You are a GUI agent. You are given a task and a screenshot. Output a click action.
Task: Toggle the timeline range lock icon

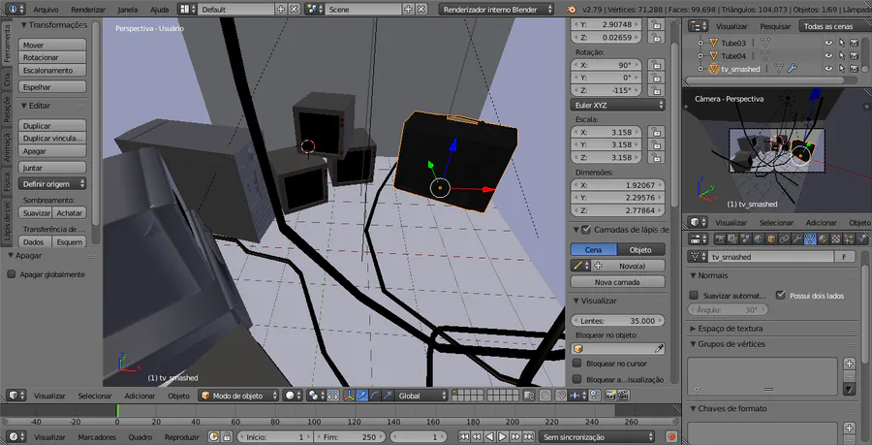tap(227, 436)
